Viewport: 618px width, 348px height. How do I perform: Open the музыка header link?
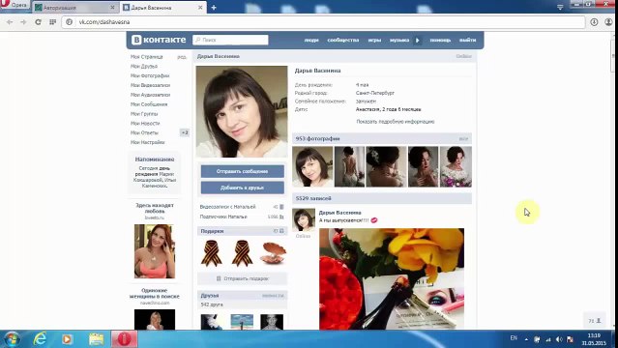(x=399, y=40)
